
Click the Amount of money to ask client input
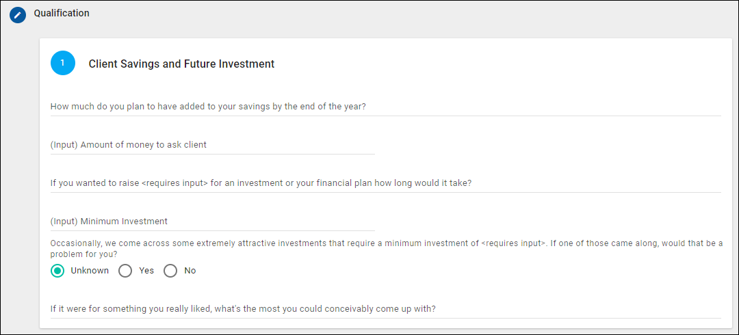coord(212,145)
